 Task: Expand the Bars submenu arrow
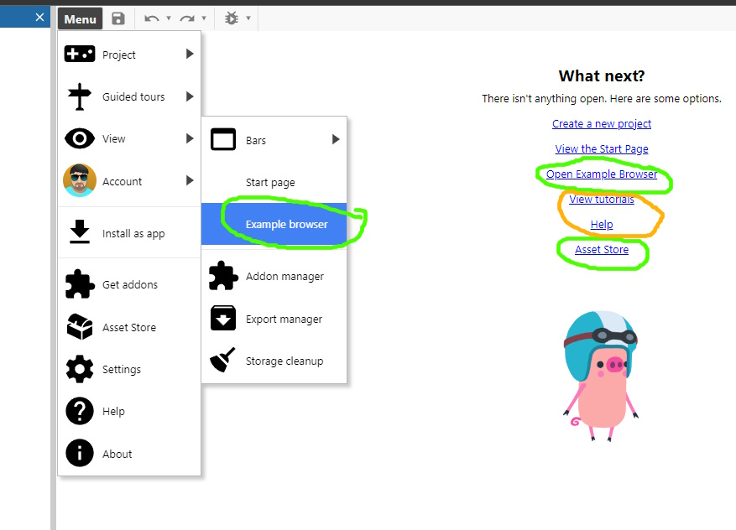tap(335, 139)
